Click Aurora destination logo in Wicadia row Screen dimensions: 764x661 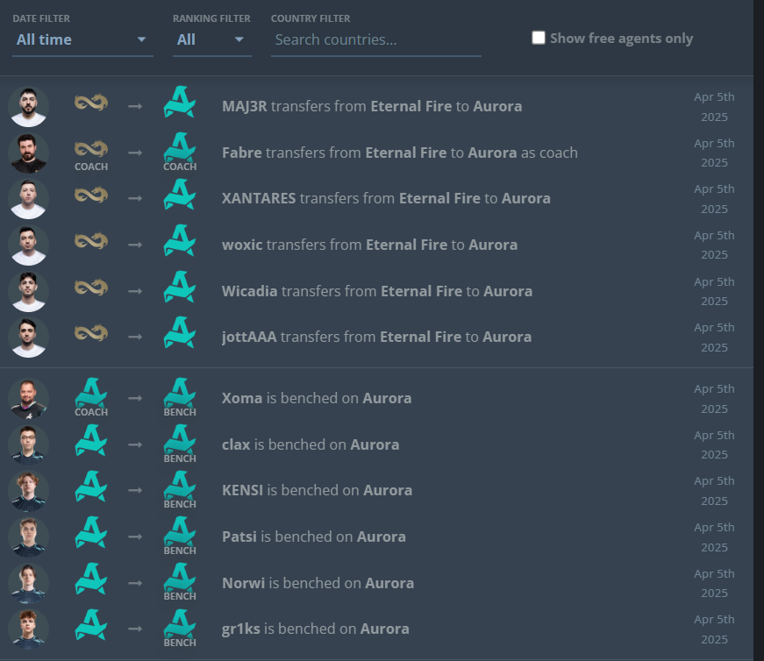tap(180, 287)
